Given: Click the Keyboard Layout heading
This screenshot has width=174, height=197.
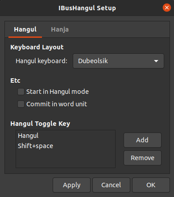Looking at the screenshot, I should 37,47.
